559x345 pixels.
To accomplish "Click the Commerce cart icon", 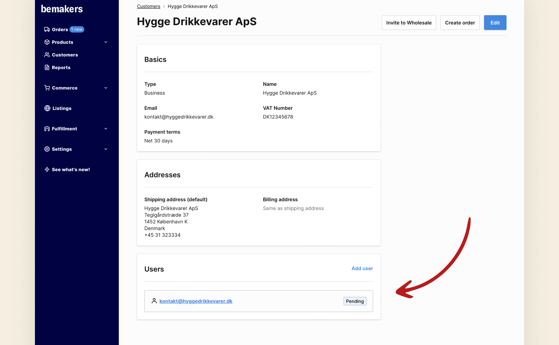I will click(47, 88).
